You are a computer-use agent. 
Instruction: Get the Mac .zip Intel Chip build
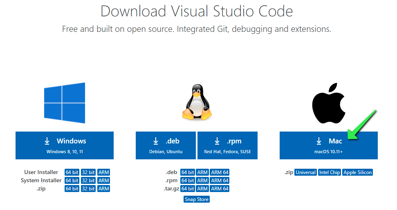330,172
